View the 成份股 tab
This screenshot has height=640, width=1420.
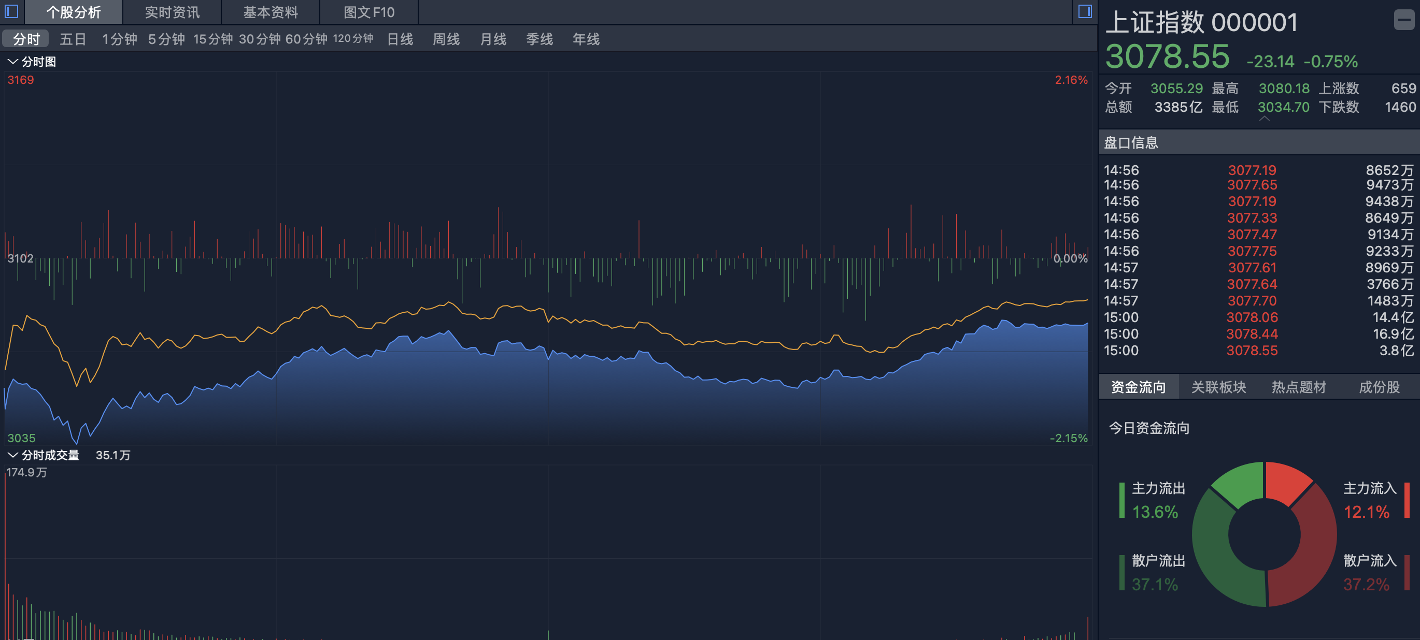[1378, 387]
